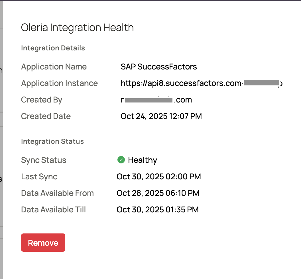Viewport: 301px width, 279px height.
Task: Click the Integration Status section heading
Action: (x=52, y=141)
